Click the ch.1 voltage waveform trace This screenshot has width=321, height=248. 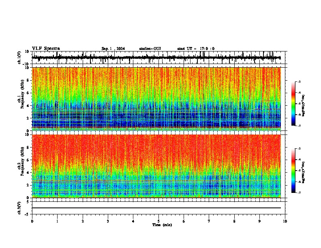pyautogui.click(x=156, y=58)
